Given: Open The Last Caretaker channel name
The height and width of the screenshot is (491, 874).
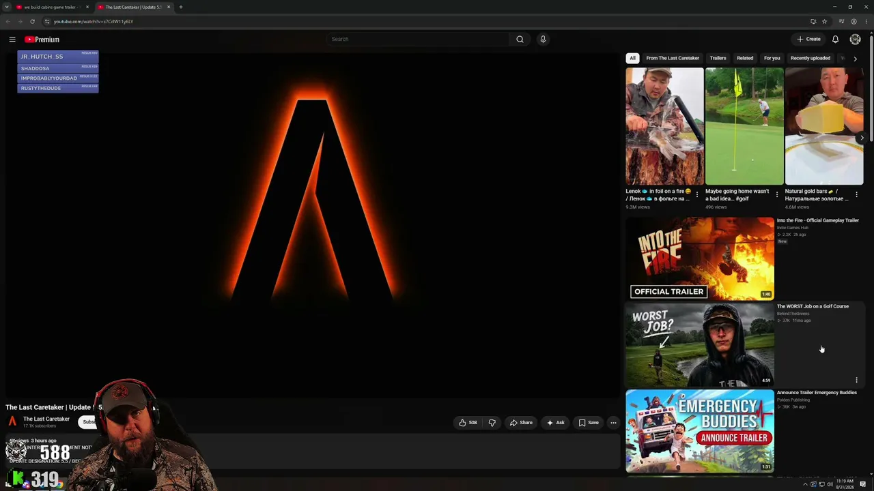Looking at the screenshot, I should coord(46,419).
